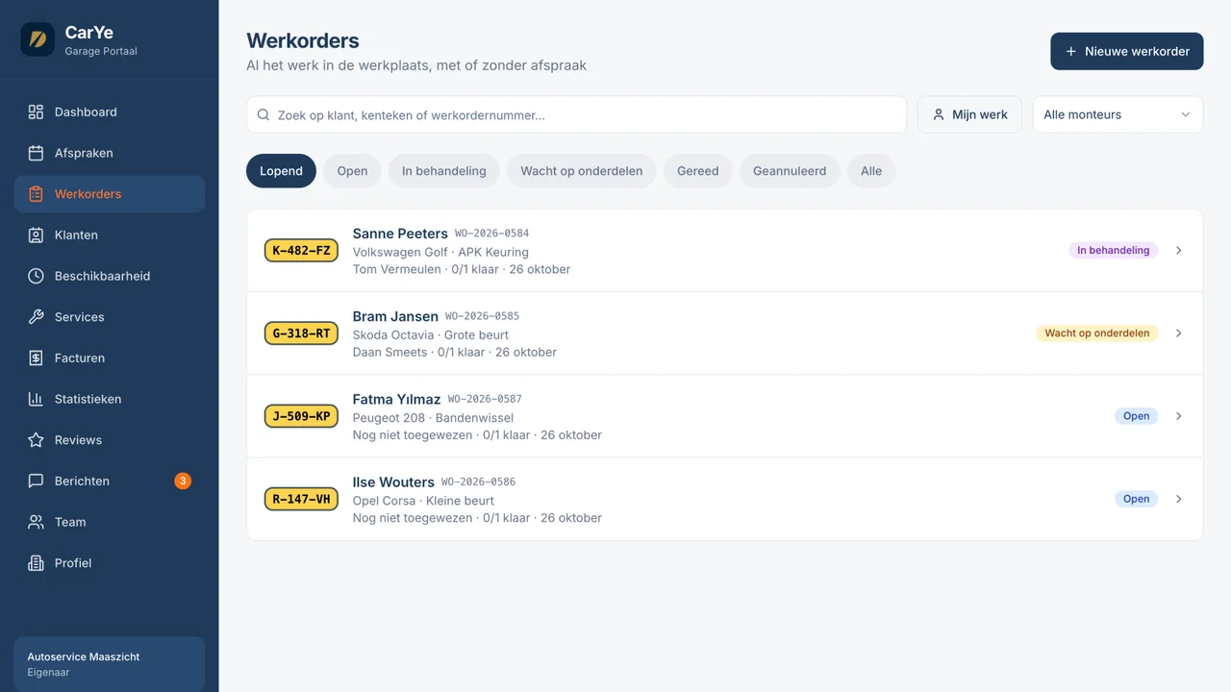Open Autoservice Maaszicht account card
1231x692 pixels.
click(x=110, y=664)
